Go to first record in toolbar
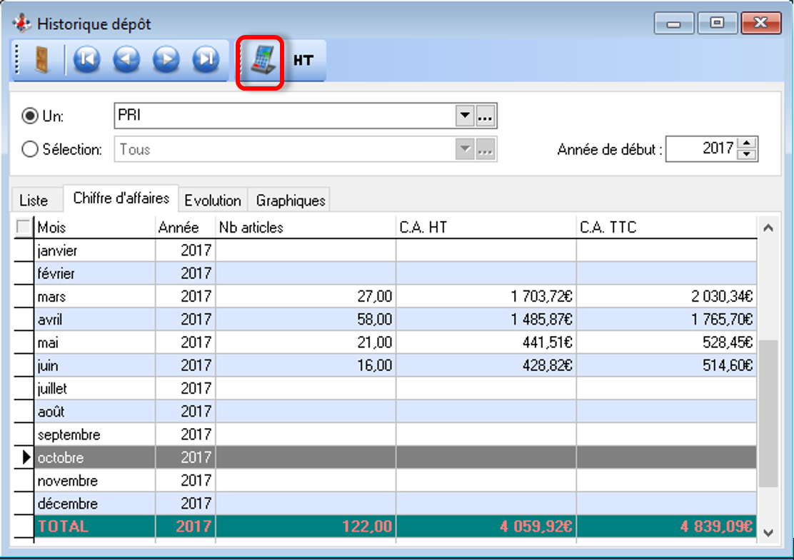Viewport: 794px width, 560px height. tap(86, 60)
